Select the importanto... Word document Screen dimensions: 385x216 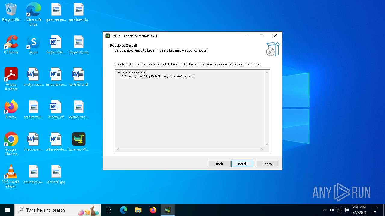(56, 77)
